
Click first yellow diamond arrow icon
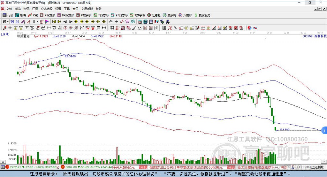76,21
